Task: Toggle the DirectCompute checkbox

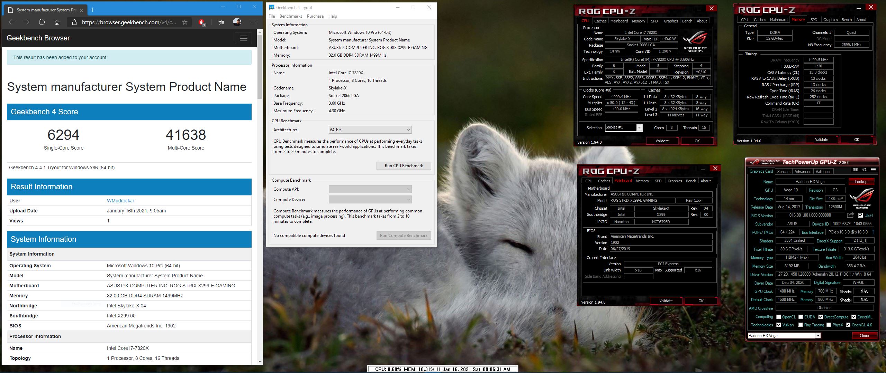Action: 820,317
